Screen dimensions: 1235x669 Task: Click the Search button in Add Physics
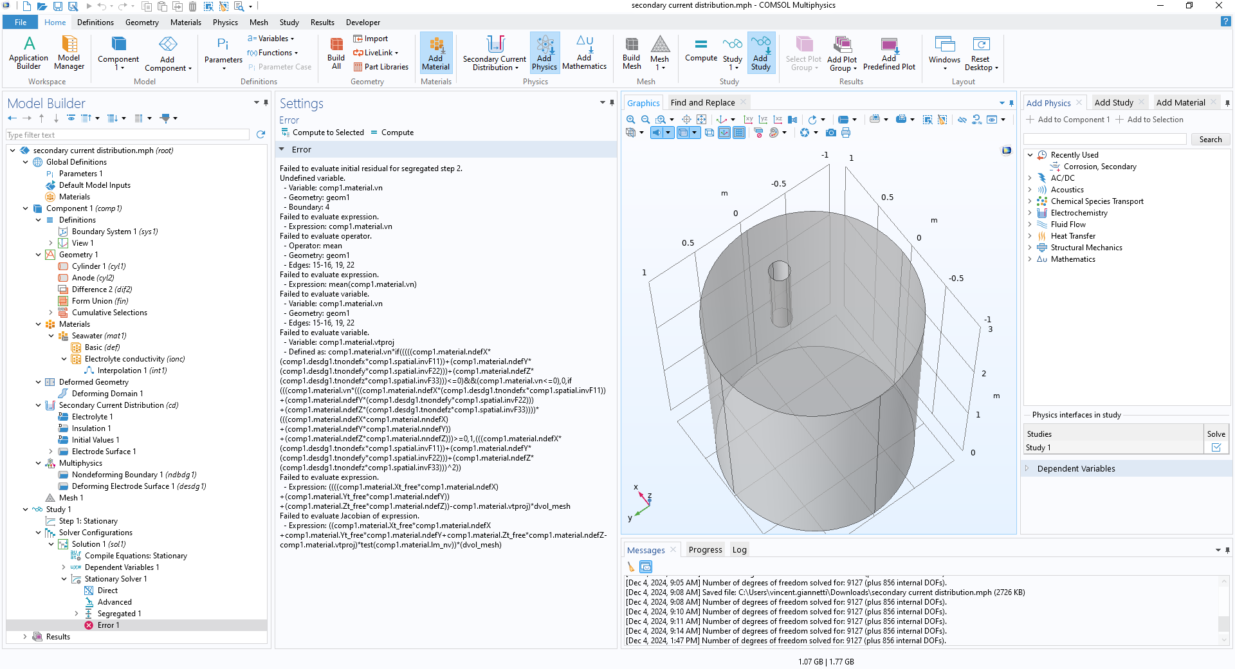(x=1210, y=140)
